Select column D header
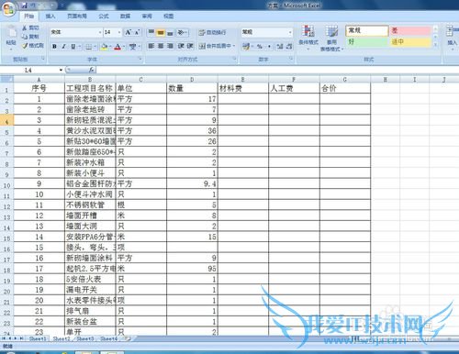Screen dimensions: 459x354 (x=192, y=80)
